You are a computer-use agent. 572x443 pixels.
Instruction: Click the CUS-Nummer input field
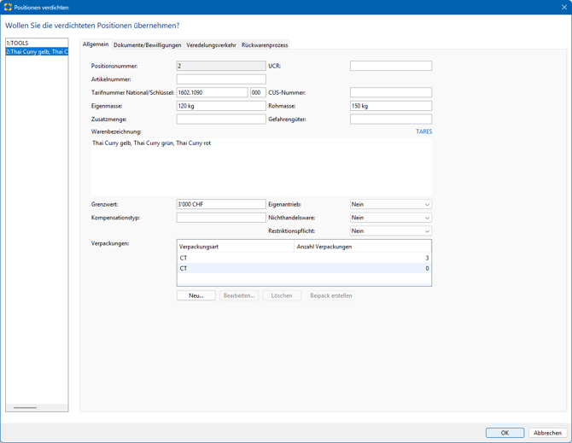[391, 92]
